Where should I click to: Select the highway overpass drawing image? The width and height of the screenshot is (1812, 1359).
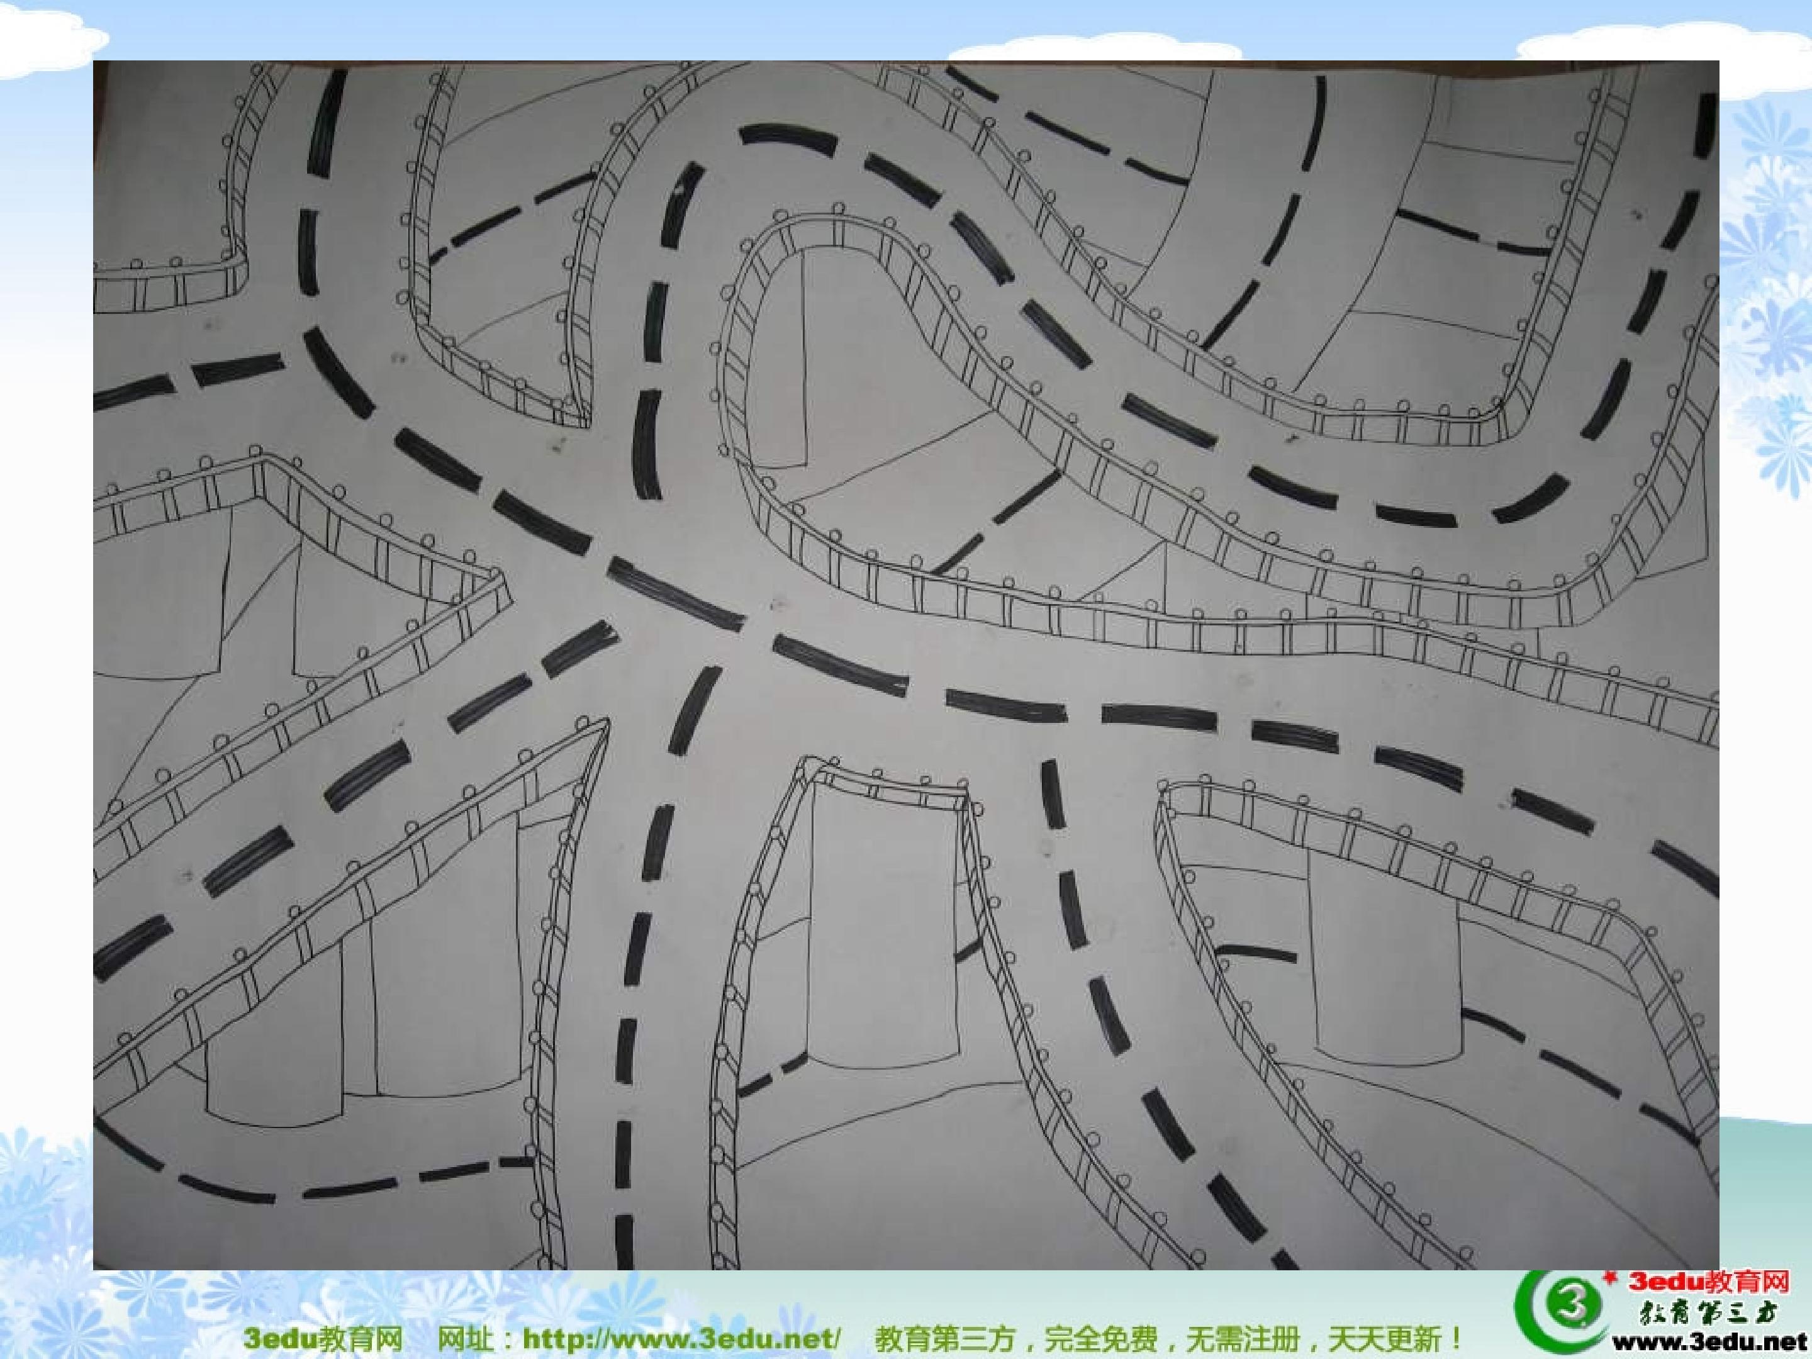tap(906, 665)
